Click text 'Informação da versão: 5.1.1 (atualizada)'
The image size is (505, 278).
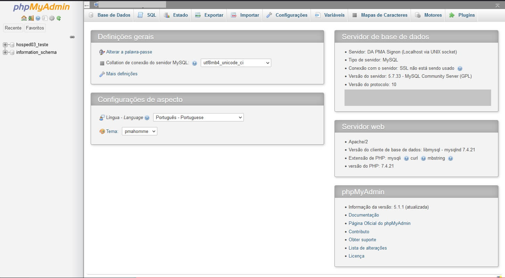389,207
